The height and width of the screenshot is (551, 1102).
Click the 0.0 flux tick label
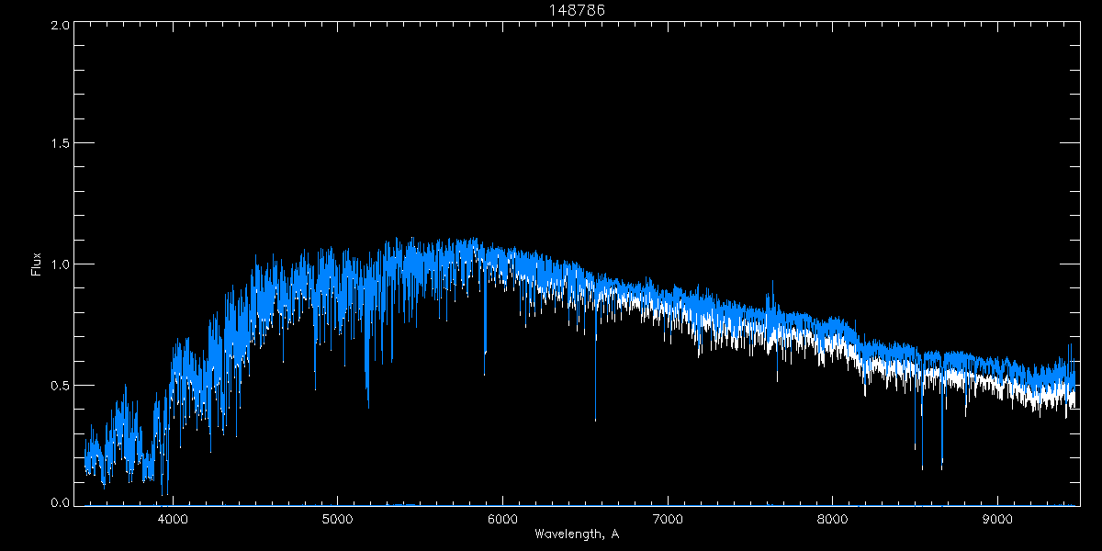(61, 503)
